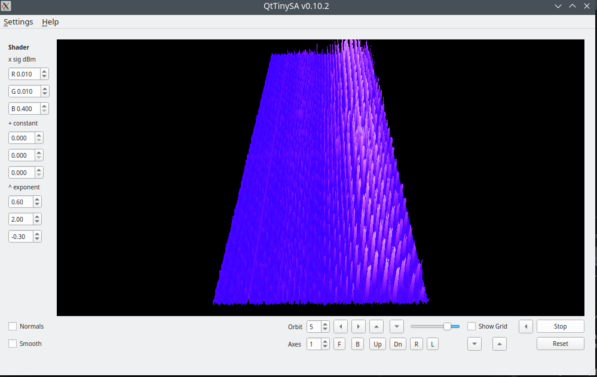Click the up arrow button left of Reset
This screenshot has width=597, height=377.
click(500, 344)
